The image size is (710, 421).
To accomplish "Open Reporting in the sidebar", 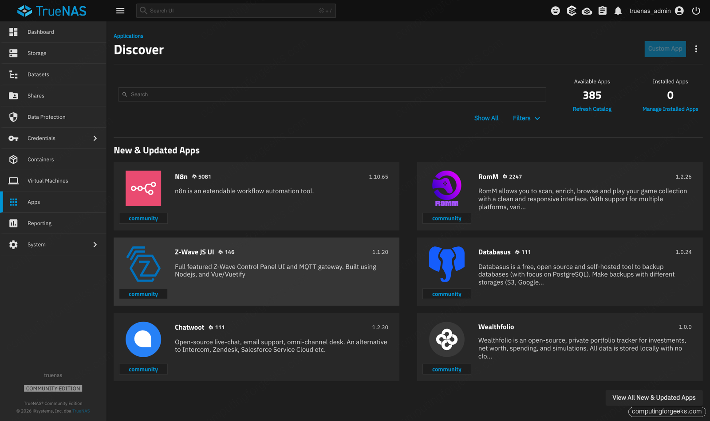I will (x=53, y=223).
